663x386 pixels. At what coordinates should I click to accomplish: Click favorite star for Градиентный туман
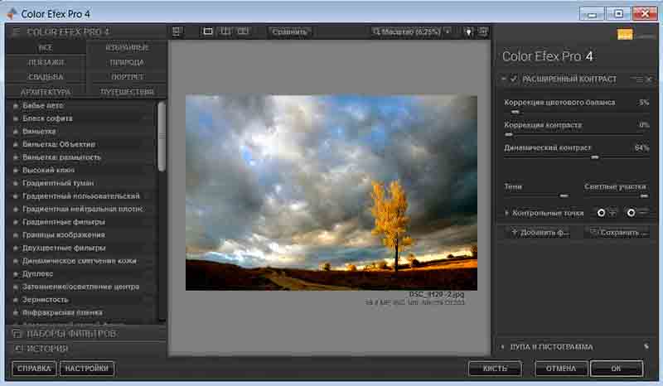pyautogui.click(x=16, y=184)
